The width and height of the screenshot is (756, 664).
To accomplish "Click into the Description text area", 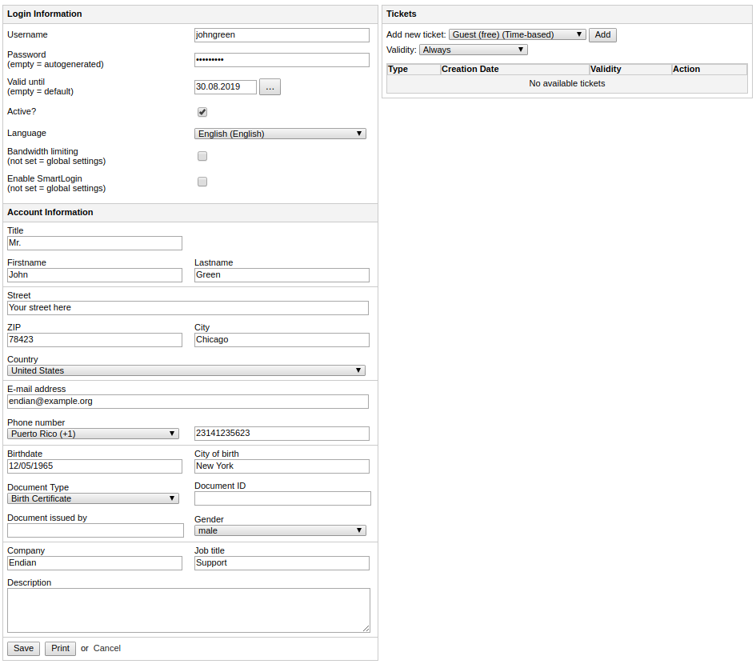I will click(189, 610).
